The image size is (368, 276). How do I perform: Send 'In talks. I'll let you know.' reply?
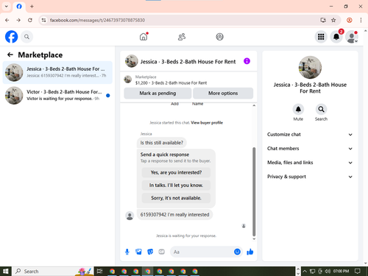pyautogui.click(x=176, y=185)
